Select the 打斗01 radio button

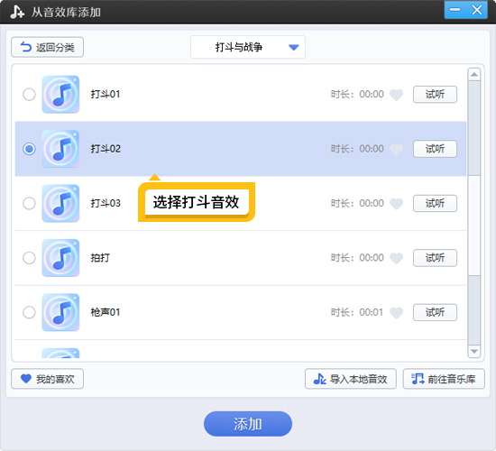pos(29,95)
